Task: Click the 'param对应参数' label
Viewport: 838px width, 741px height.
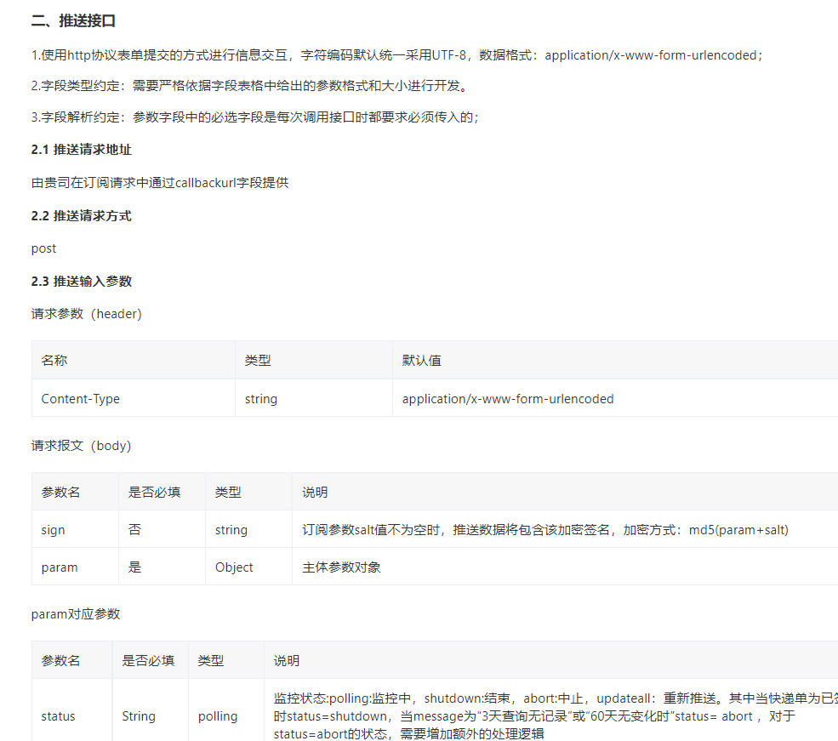Action: (76, 614)
